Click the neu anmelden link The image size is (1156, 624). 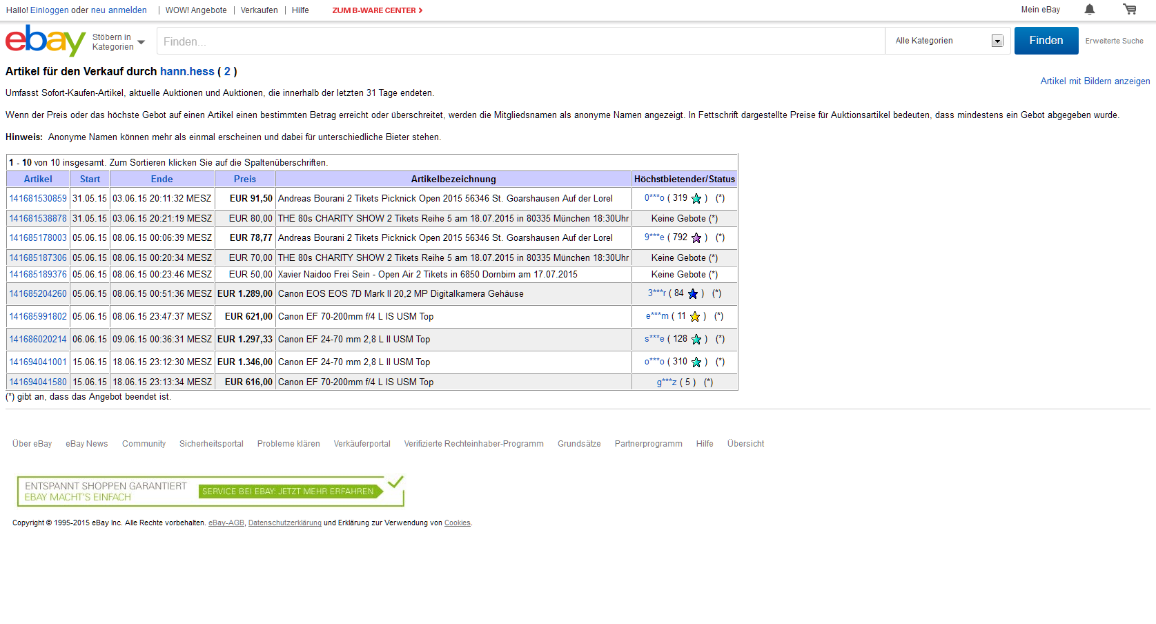tap(119, 10)
